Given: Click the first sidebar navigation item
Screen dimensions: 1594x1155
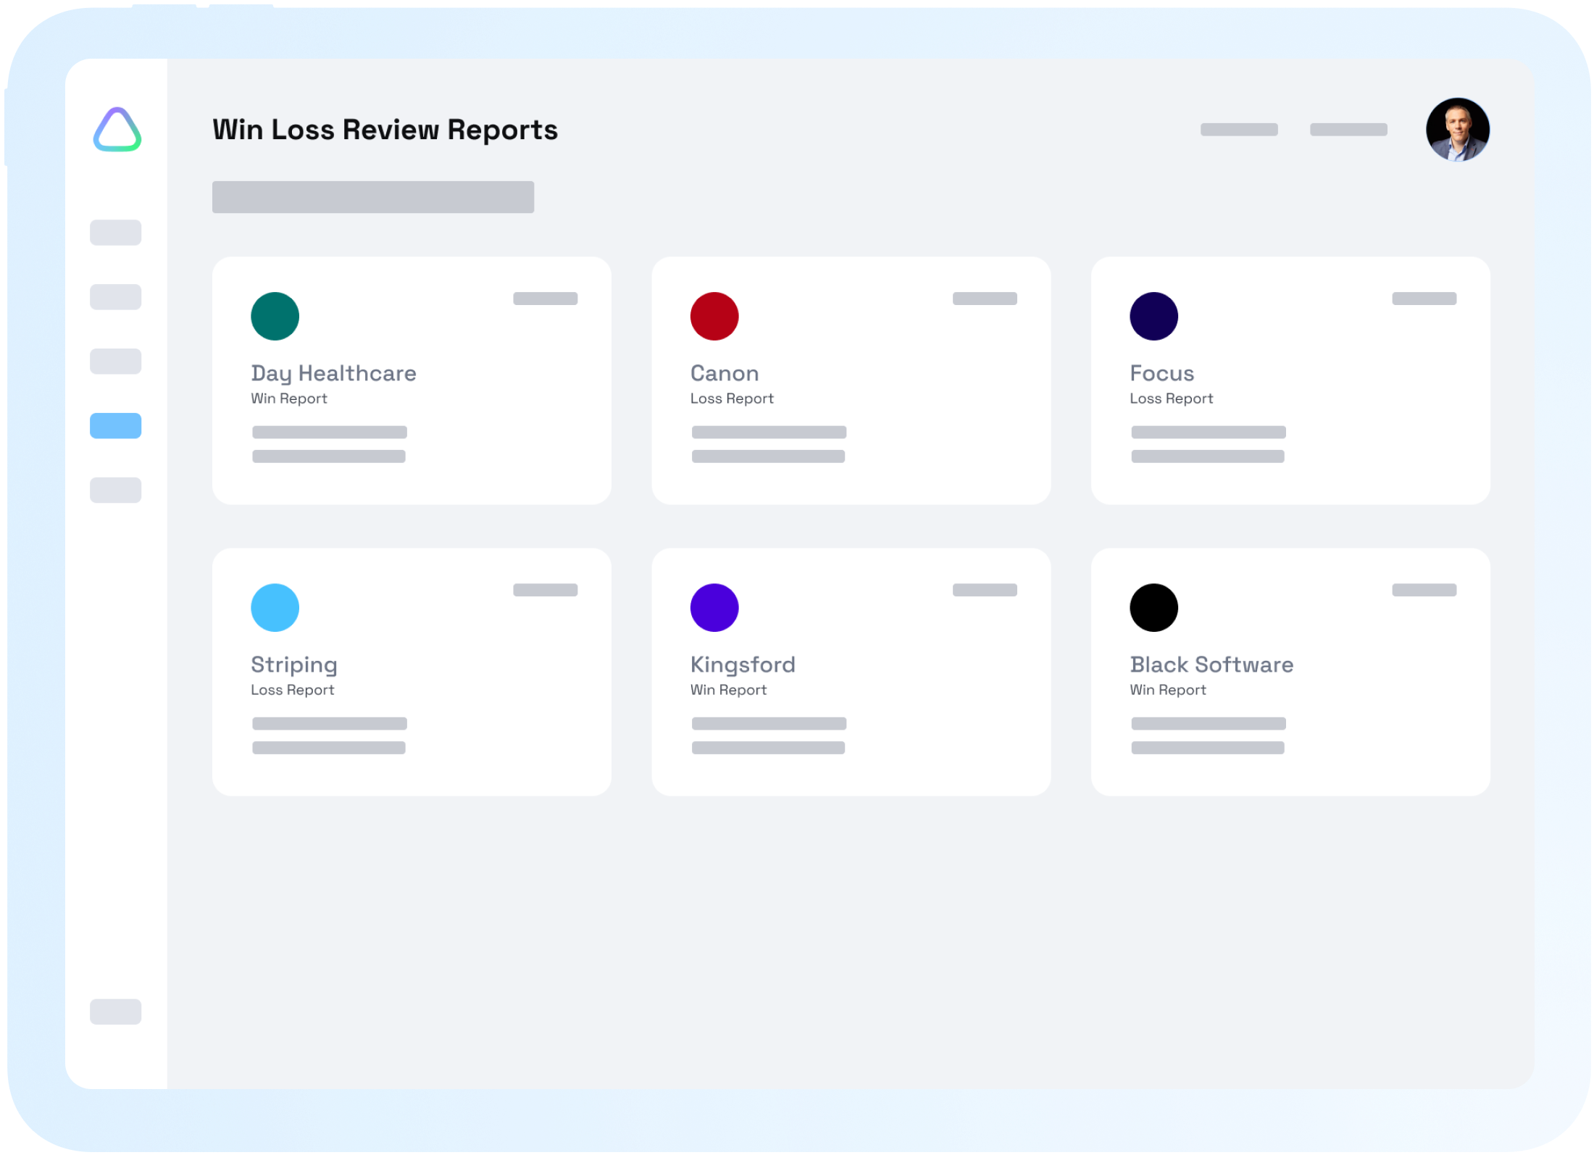Looking at the screenshot, I should point(115,232).
